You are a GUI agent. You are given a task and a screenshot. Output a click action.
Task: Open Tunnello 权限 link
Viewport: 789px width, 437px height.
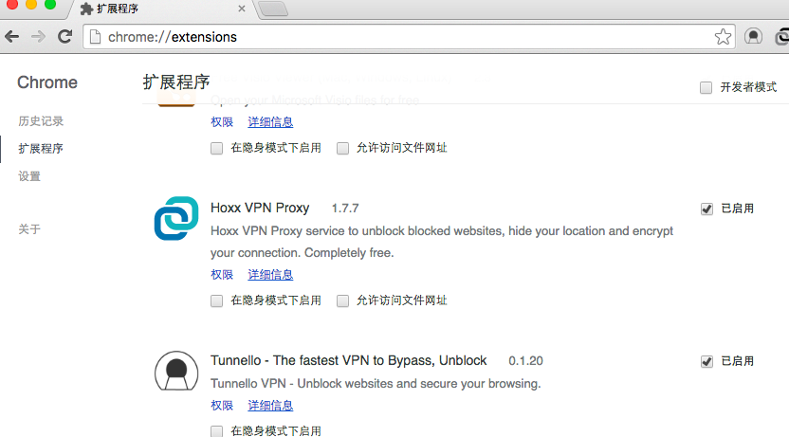click(x=222, y=406)
